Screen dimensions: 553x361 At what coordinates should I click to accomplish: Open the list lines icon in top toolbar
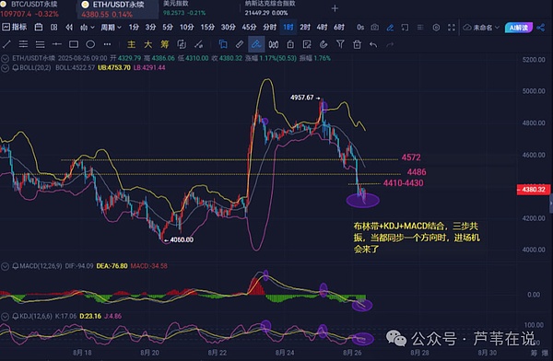[420, 27]
